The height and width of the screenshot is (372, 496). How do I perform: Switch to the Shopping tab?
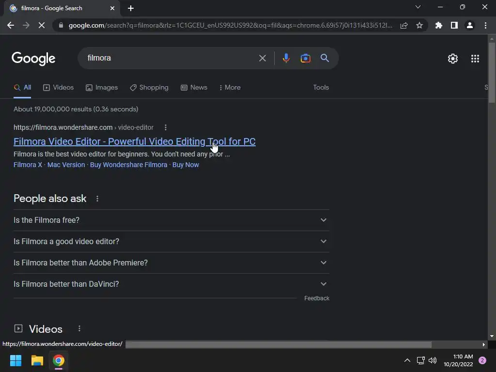pos(149,88)
